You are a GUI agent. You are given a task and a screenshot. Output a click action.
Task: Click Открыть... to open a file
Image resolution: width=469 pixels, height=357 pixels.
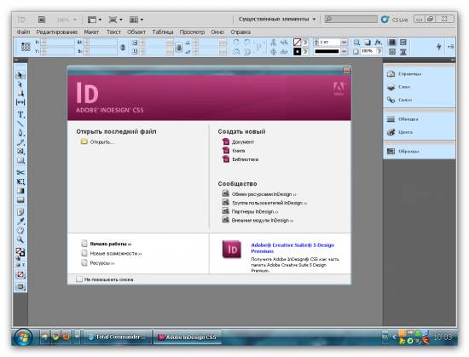(97, 142)
